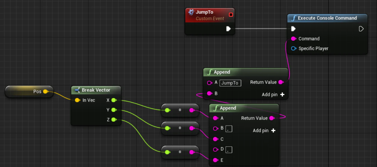The height and width of the screenshot is (167, 377).
Task: Click the red delegate pin on JumpTo
Action: pos(231,15)
